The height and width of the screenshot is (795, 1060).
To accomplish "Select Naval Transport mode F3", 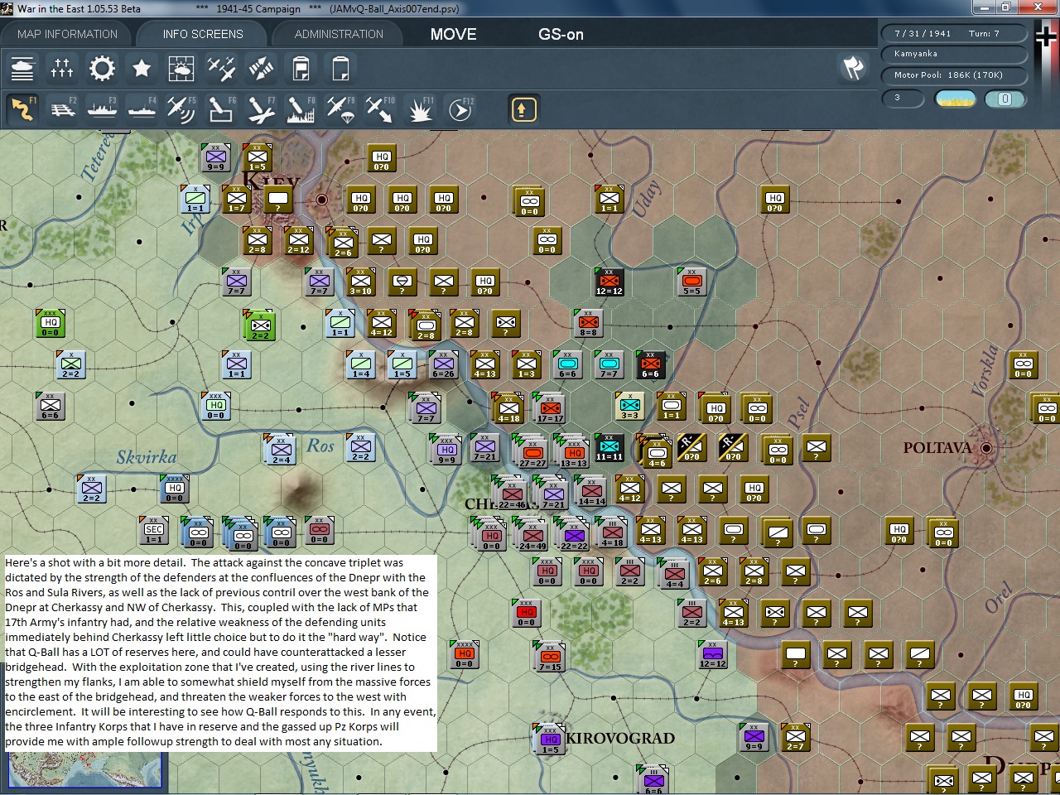I will tap(102, 109).
